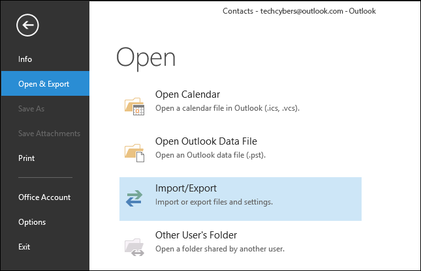Click the window title 'Contacts - techcybers@outlook.com - Outlook'
This screenshot has height=271, width=421.
point(299,11)
